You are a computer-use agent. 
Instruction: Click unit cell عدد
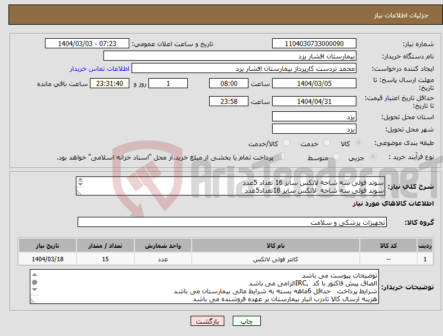click(x=163, y=259)
